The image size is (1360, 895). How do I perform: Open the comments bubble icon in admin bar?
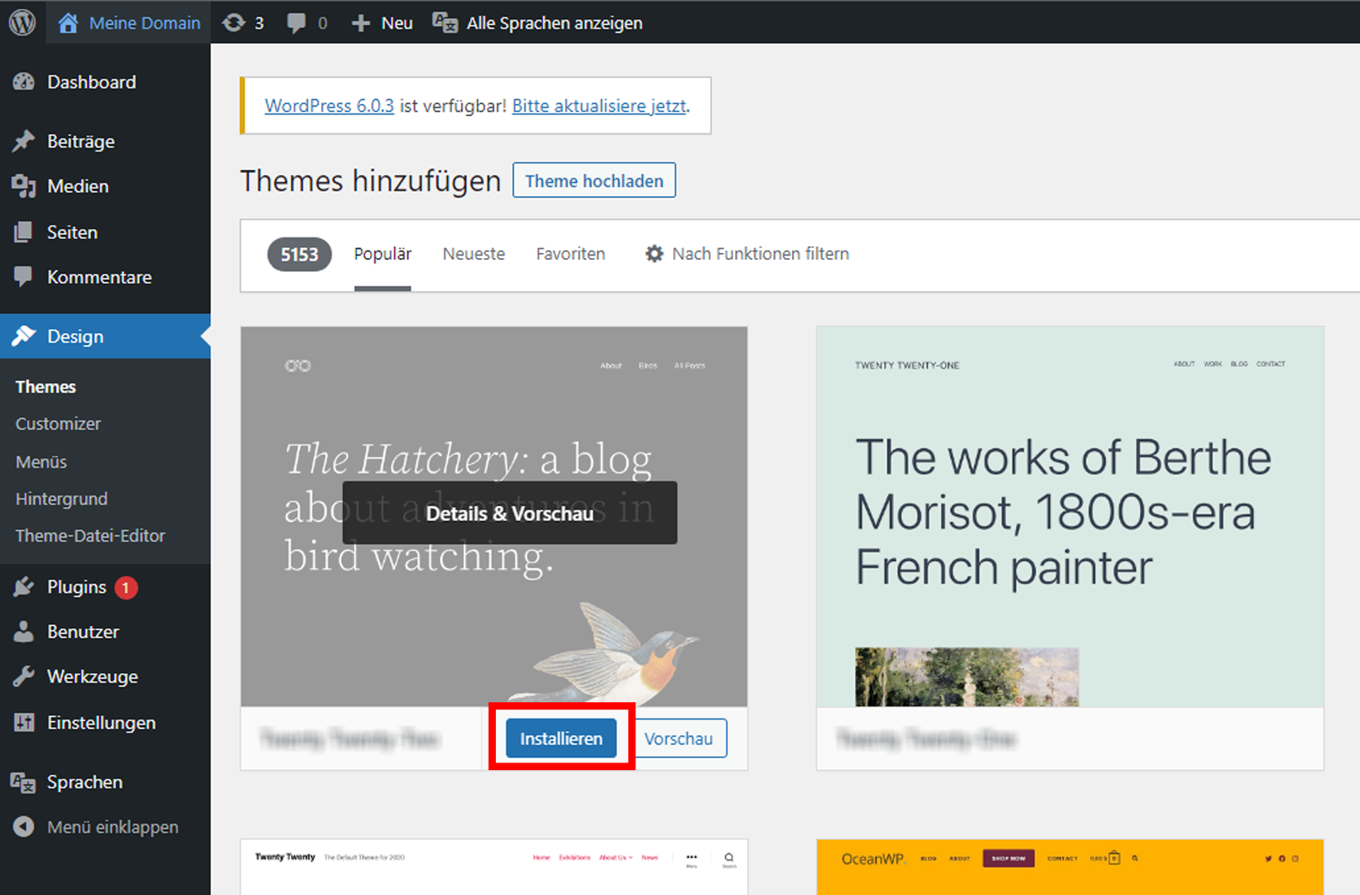coord(296,23)
